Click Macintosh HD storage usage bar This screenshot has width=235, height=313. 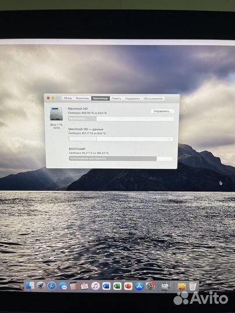(121, 119)
